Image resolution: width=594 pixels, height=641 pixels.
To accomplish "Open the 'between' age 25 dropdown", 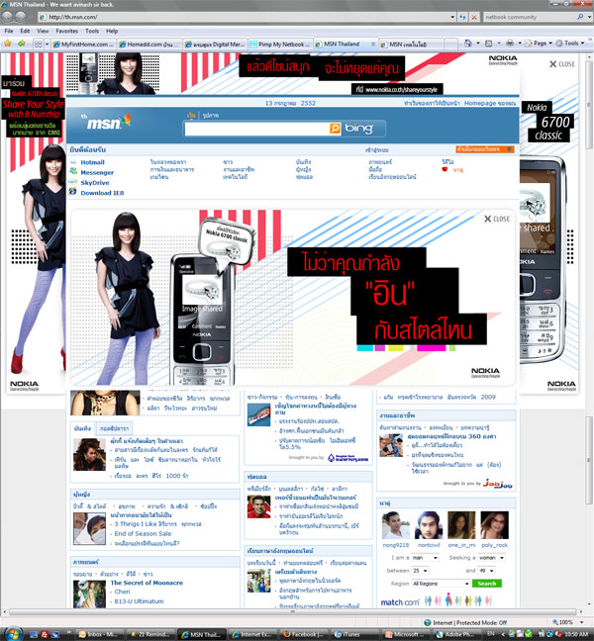I will click(420, 571).
